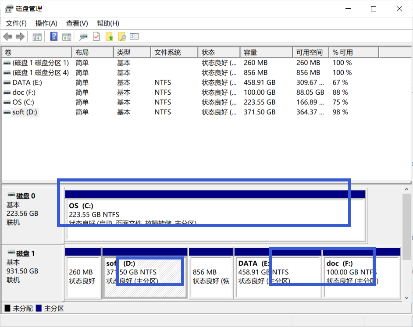Screen dimensions: 413x327
Task: Click the disk icon beside doc (F:) row
Action: (x=7, y=92)
